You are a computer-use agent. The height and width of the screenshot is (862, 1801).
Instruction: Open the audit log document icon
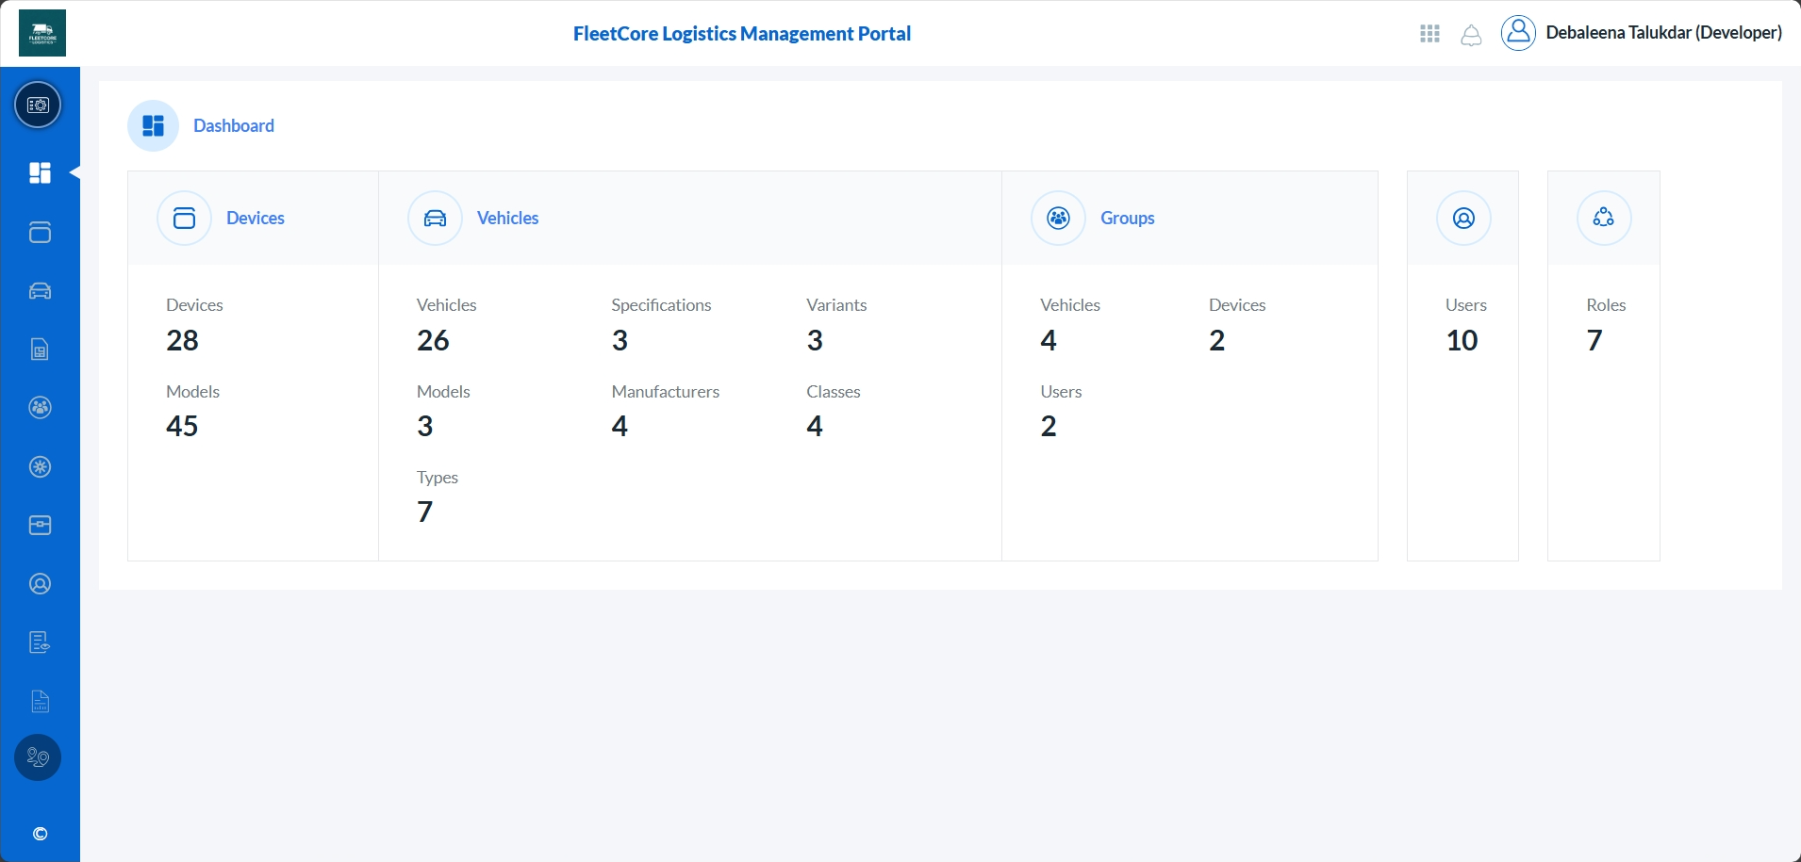tap(40, 642)
